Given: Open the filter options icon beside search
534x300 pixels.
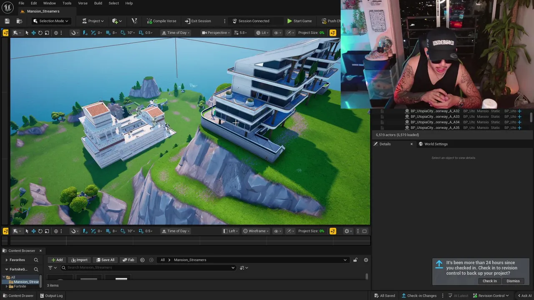Looking at the screenshot, I should click(52, 268).
